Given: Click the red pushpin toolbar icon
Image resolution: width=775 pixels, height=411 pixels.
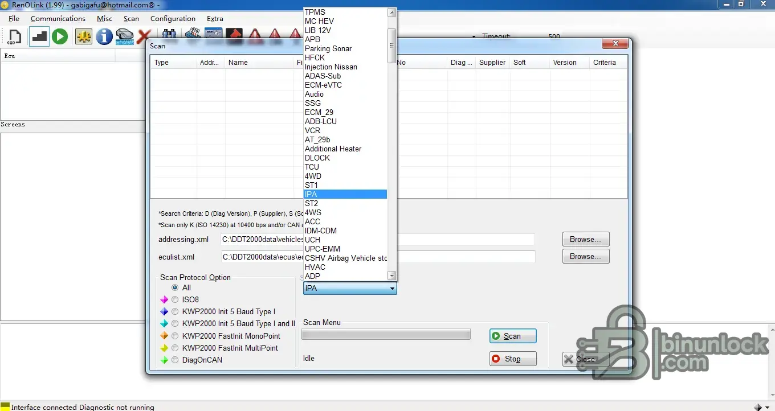Looking at the screenshot, I should coord(234,34).
